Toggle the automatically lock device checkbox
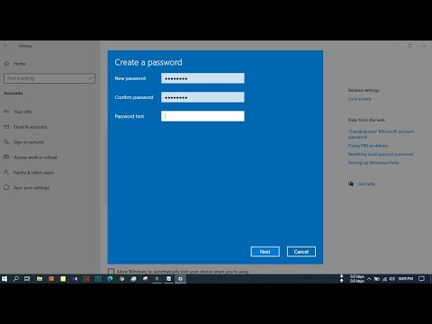 pos(111,272)
